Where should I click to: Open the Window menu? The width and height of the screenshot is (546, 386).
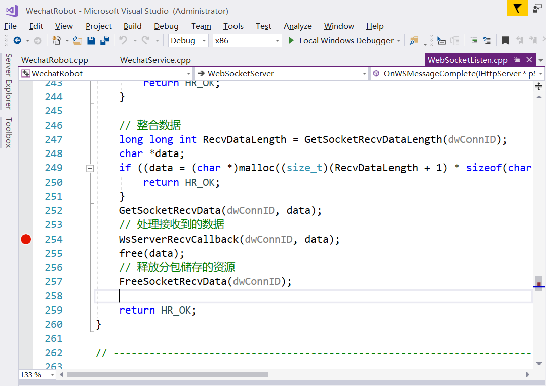pos(339,26)
